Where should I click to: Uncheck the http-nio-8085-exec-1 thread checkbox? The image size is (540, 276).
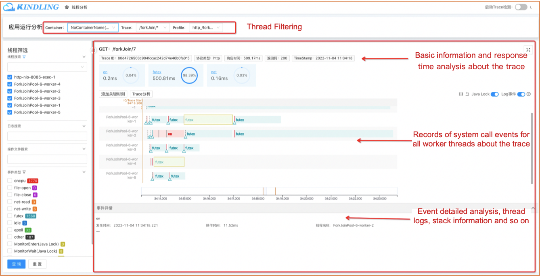coord(10,77)
